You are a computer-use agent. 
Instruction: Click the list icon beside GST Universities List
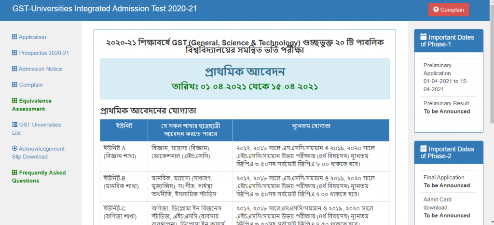point(14,125)
